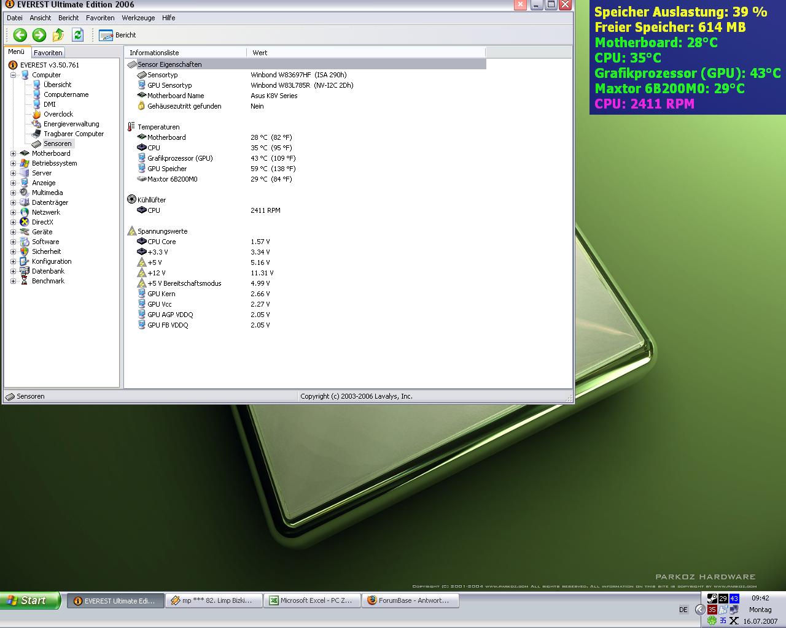Expand the Multimedia tree node
Viewport: 786px width, 628px height.
pyautogui.click(x=13, y=193)
